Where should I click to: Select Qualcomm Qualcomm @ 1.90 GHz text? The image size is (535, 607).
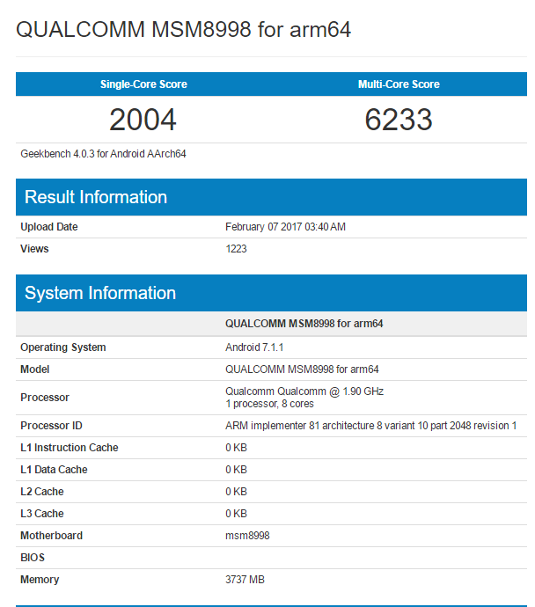click(x=304, y=391)
